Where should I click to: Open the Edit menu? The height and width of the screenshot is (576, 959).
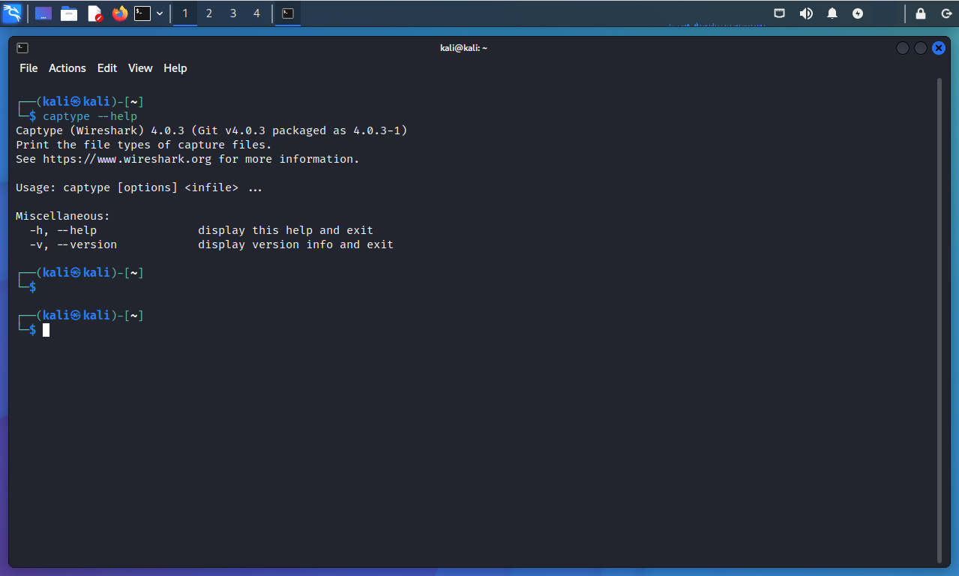(107, 68)
